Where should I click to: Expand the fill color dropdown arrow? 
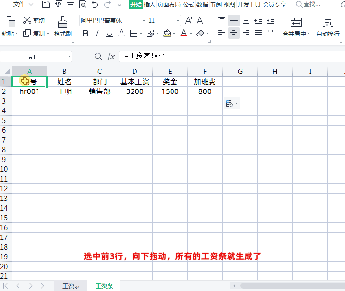[x=174, y=34]
